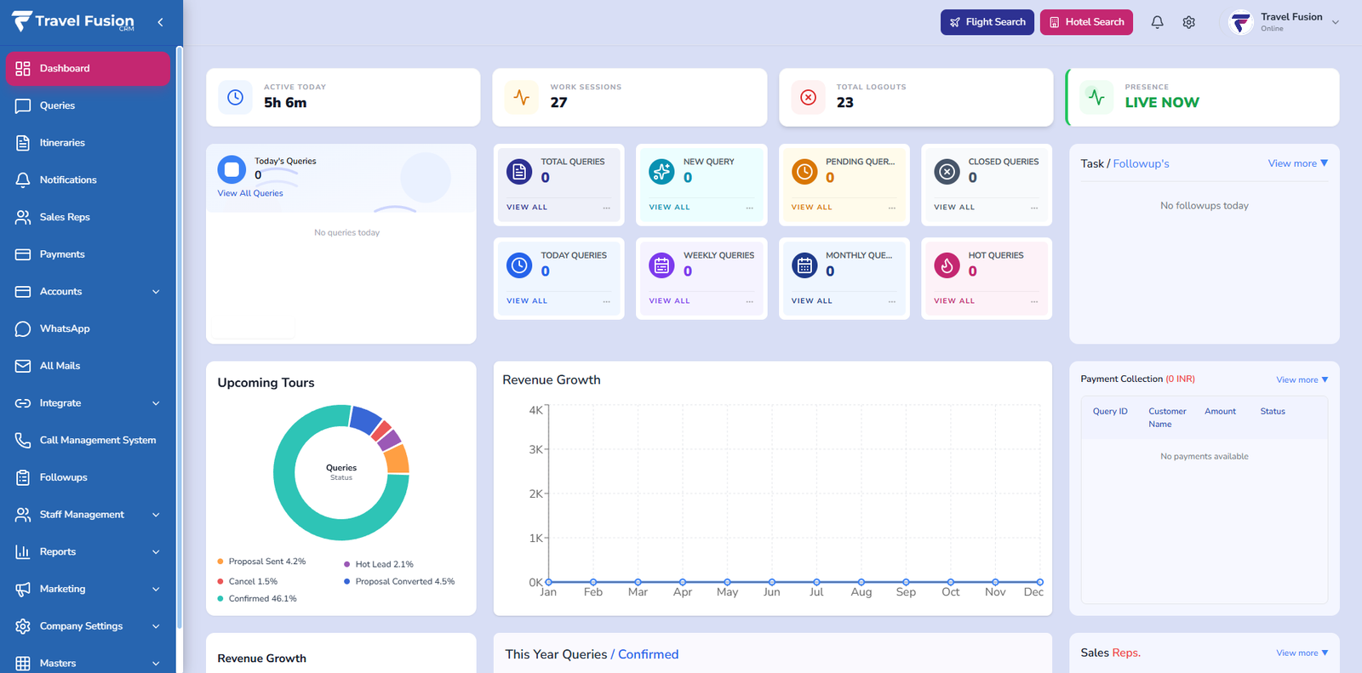
Task: Click the Weekly Queries calendar icon
Action: pos(661,265)
